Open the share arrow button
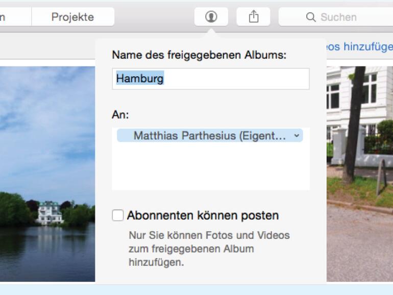The image size is (393, 295). point(254,17)
